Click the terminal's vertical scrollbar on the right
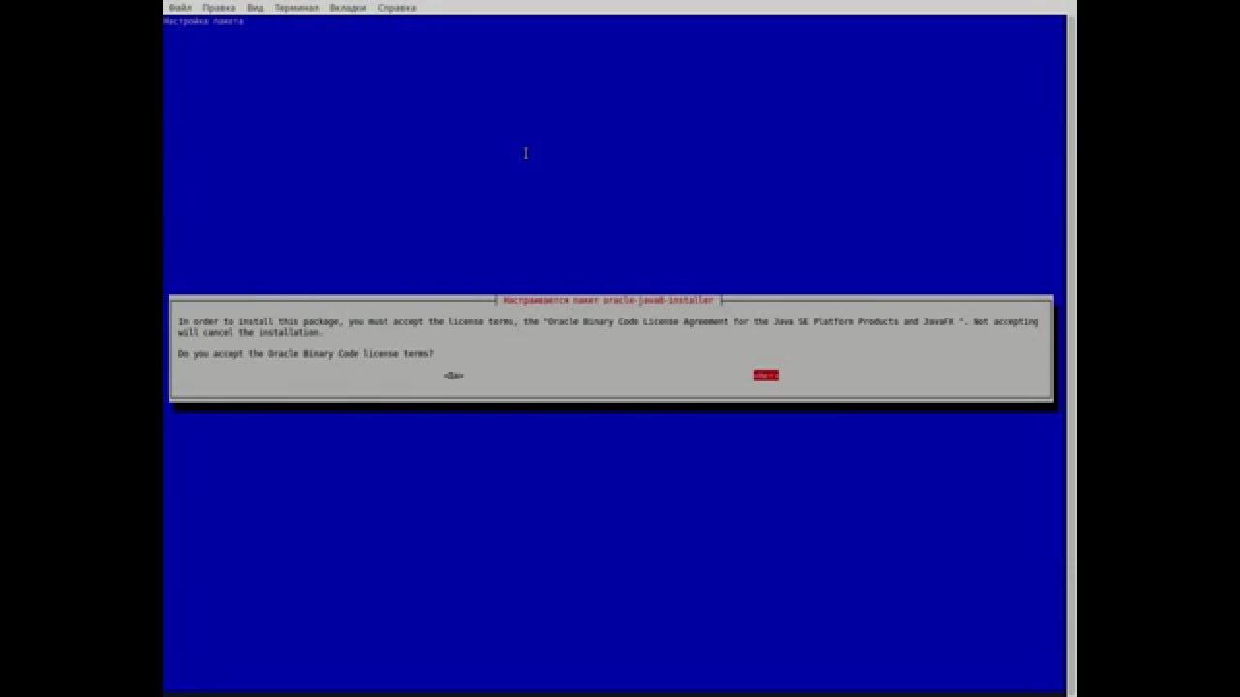The image size is (1240, 697). pos(1071,353)
